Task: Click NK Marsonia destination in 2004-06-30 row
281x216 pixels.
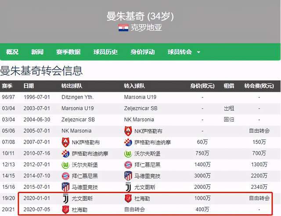Action: 139,119
